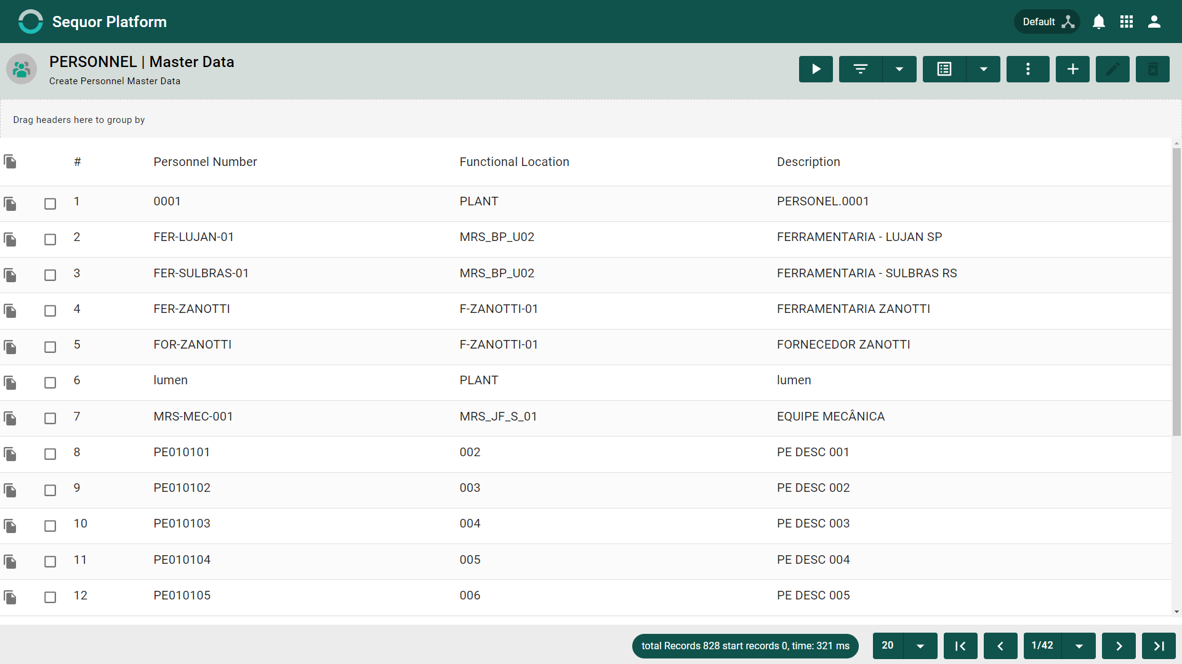This screenshot has width=1182, height=664.
Task: Click the scrollbar up arrow
Action: [1176, 143]
